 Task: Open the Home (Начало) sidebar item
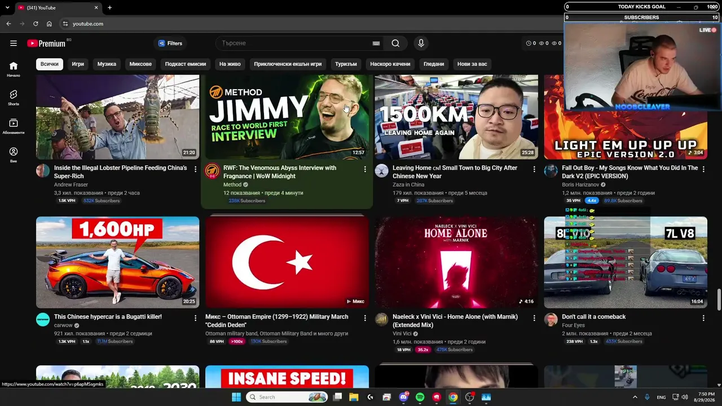[x=14, y=69]
